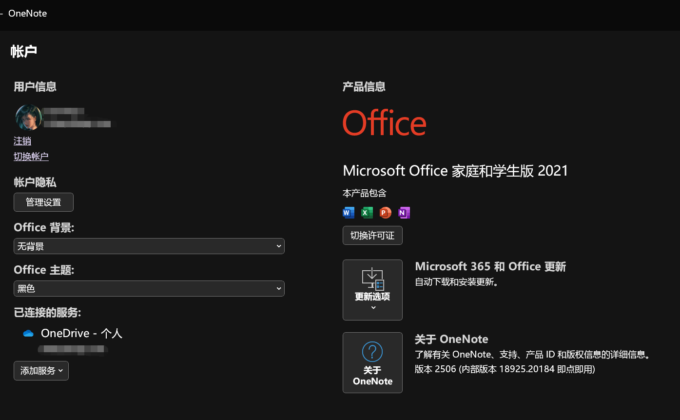Click the OneNote window title text
Image resolution: width=680 pixels, height=420 pixels.
tap(28, 14)
